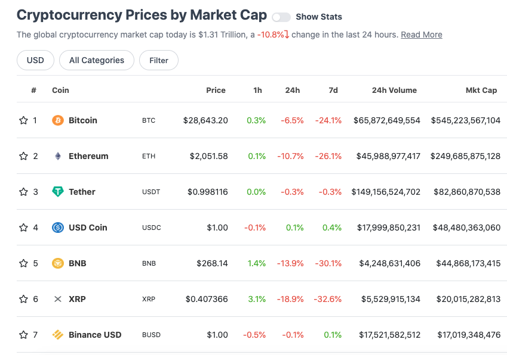Click the Ethereum diamond icon
507x355 pixels.
pyautogui.click(x=58, y=156)
